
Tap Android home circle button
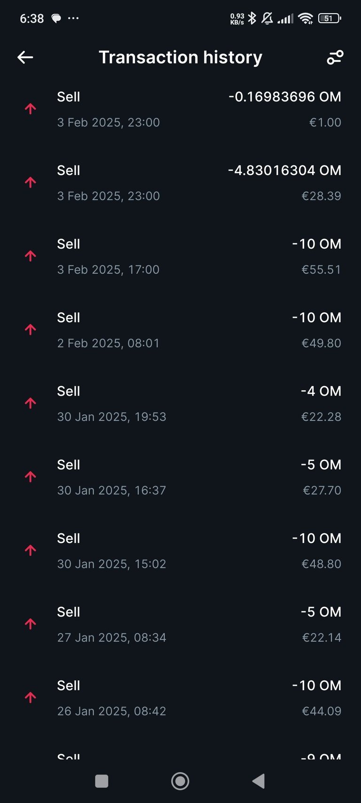coord(180,781)
